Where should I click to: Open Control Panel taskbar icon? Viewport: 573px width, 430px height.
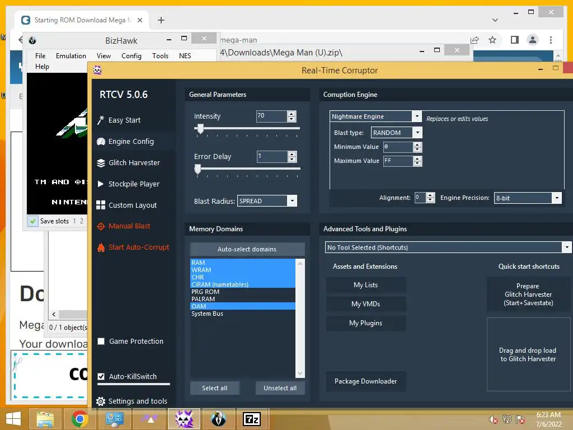point(114,419)
